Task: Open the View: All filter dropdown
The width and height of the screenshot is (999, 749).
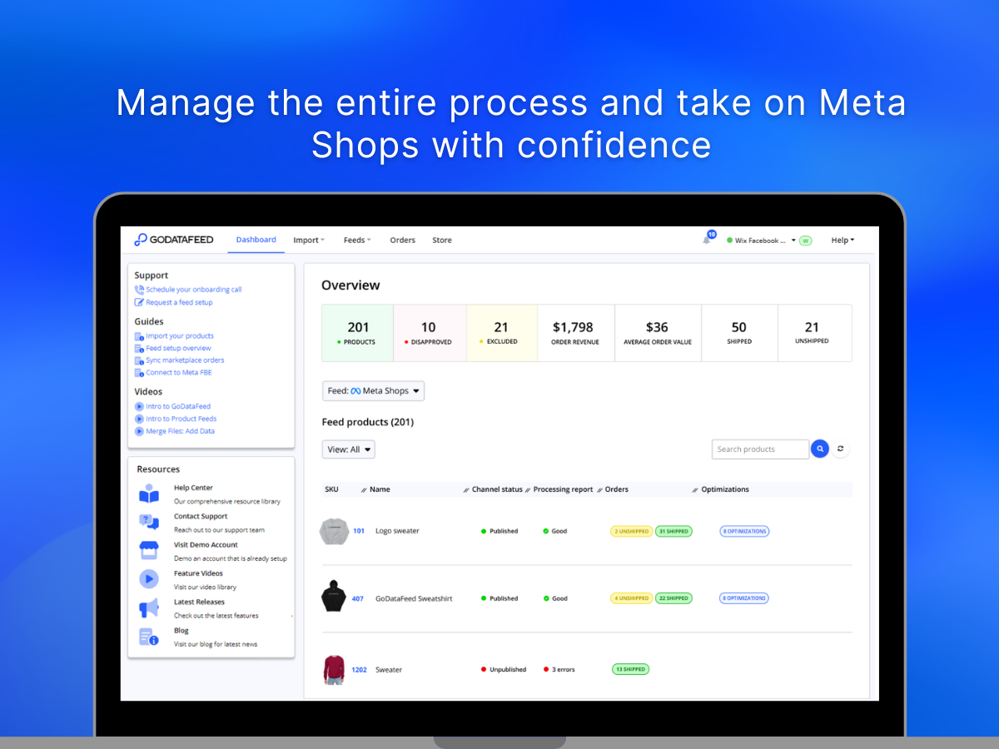Action: click(349, 449)
